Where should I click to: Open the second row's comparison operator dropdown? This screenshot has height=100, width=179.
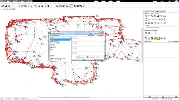pyautogui.click(x=74, y=43)
